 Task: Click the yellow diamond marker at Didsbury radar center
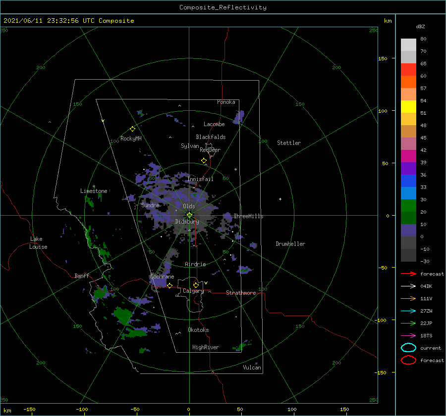tap(189, 215)
